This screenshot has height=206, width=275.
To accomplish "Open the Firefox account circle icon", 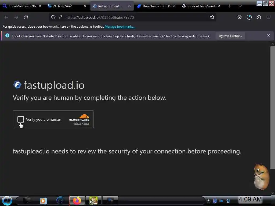I will 249,17.
